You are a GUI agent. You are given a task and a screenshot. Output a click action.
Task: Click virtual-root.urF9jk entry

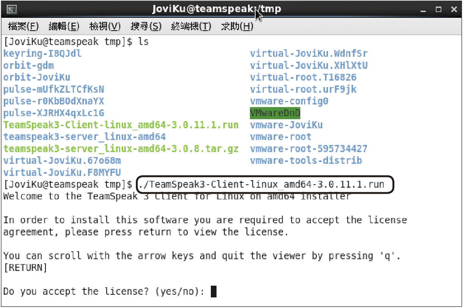pyautogui.click(x=303, y=90)
